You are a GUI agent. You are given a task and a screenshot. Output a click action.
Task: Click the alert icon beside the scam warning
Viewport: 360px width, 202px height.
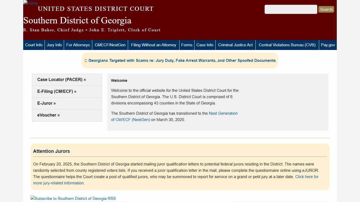[x=86, y=60]
